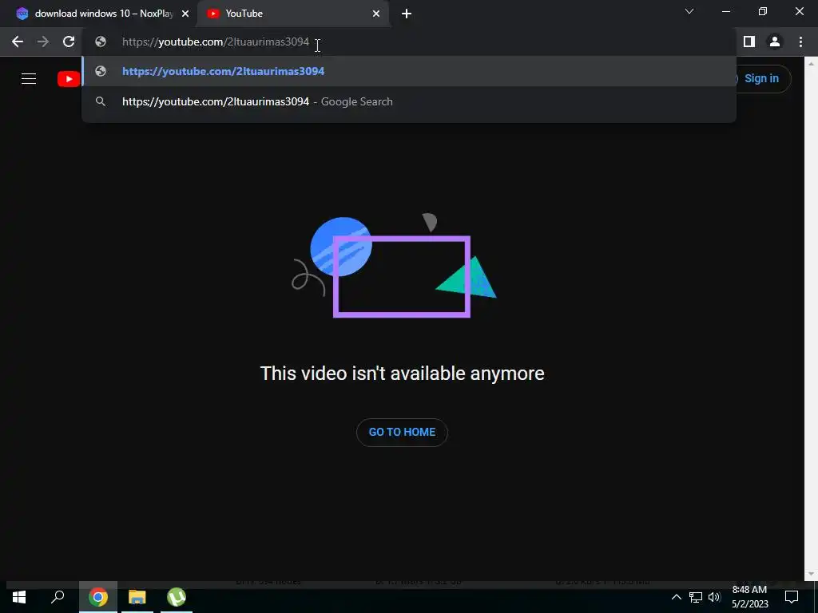This screenshot has width=818, height=613.
Task: Open the notification center icon
Action: pos(792,597)
